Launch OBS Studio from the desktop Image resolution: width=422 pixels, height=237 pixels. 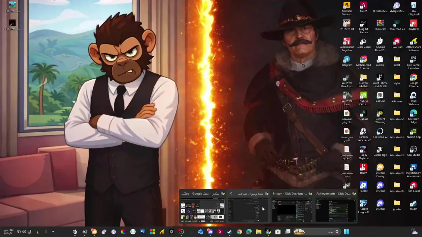[413, 151]
